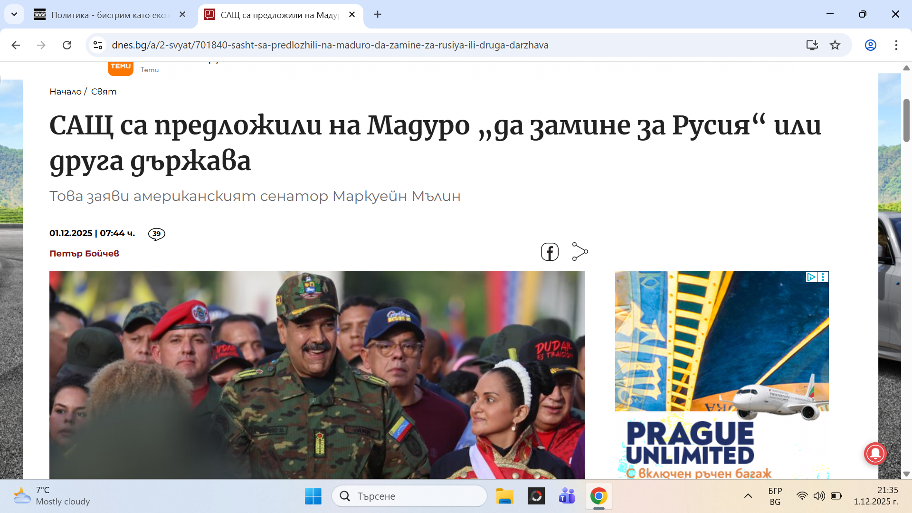This screenshot has height=513, width=912.
Task: Click the share network icon
Action: point(580,252)
